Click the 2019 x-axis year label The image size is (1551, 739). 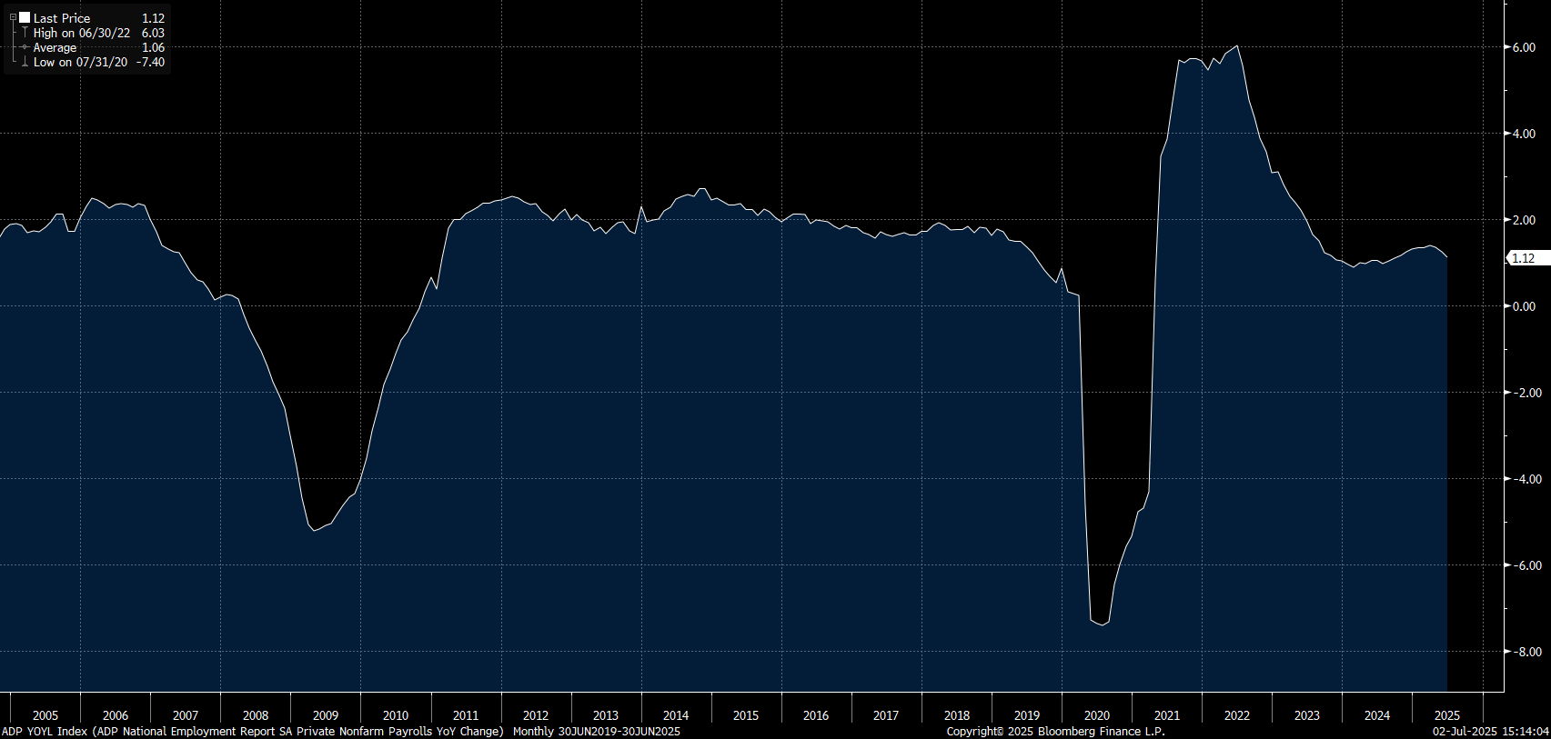pos(1027,715)
